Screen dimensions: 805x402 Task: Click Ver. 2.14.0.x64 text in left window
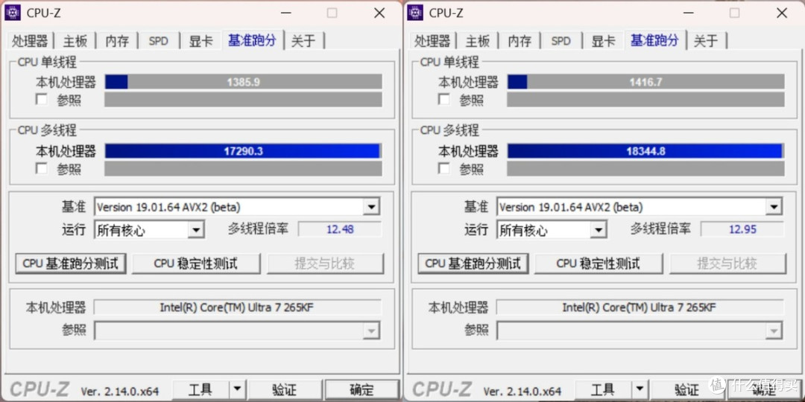[x=120, y=392]
